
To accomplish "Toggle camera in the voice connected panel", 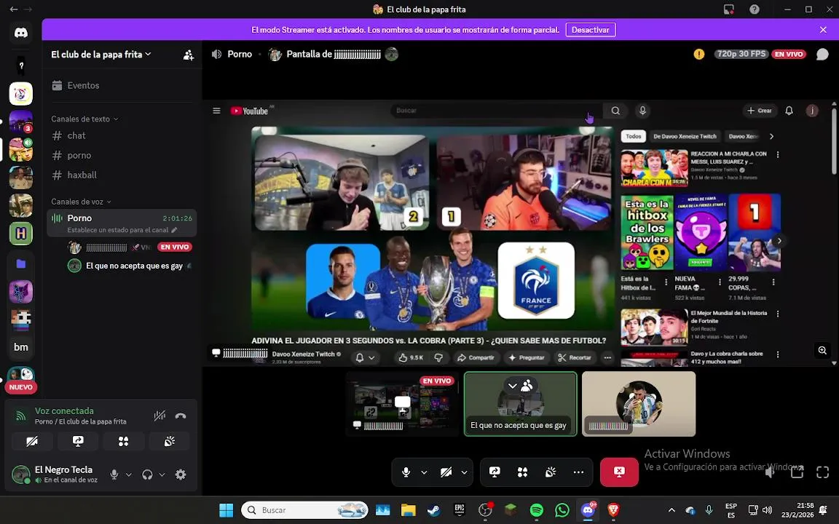I will (x=32, y=441).
